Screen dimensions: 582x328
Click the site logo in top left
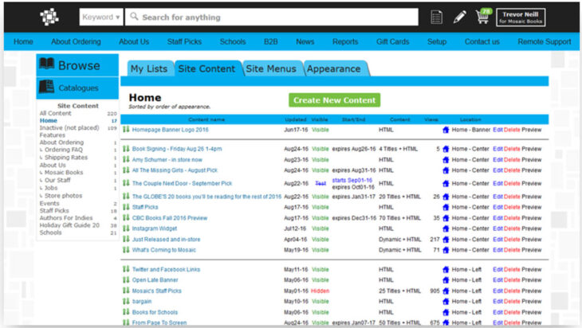pos(49,17)
